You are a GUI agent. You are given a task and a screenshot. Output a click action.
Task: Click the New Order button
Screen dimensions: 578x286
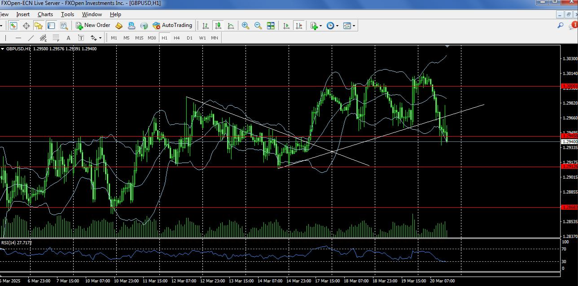(x=92, y=26)
